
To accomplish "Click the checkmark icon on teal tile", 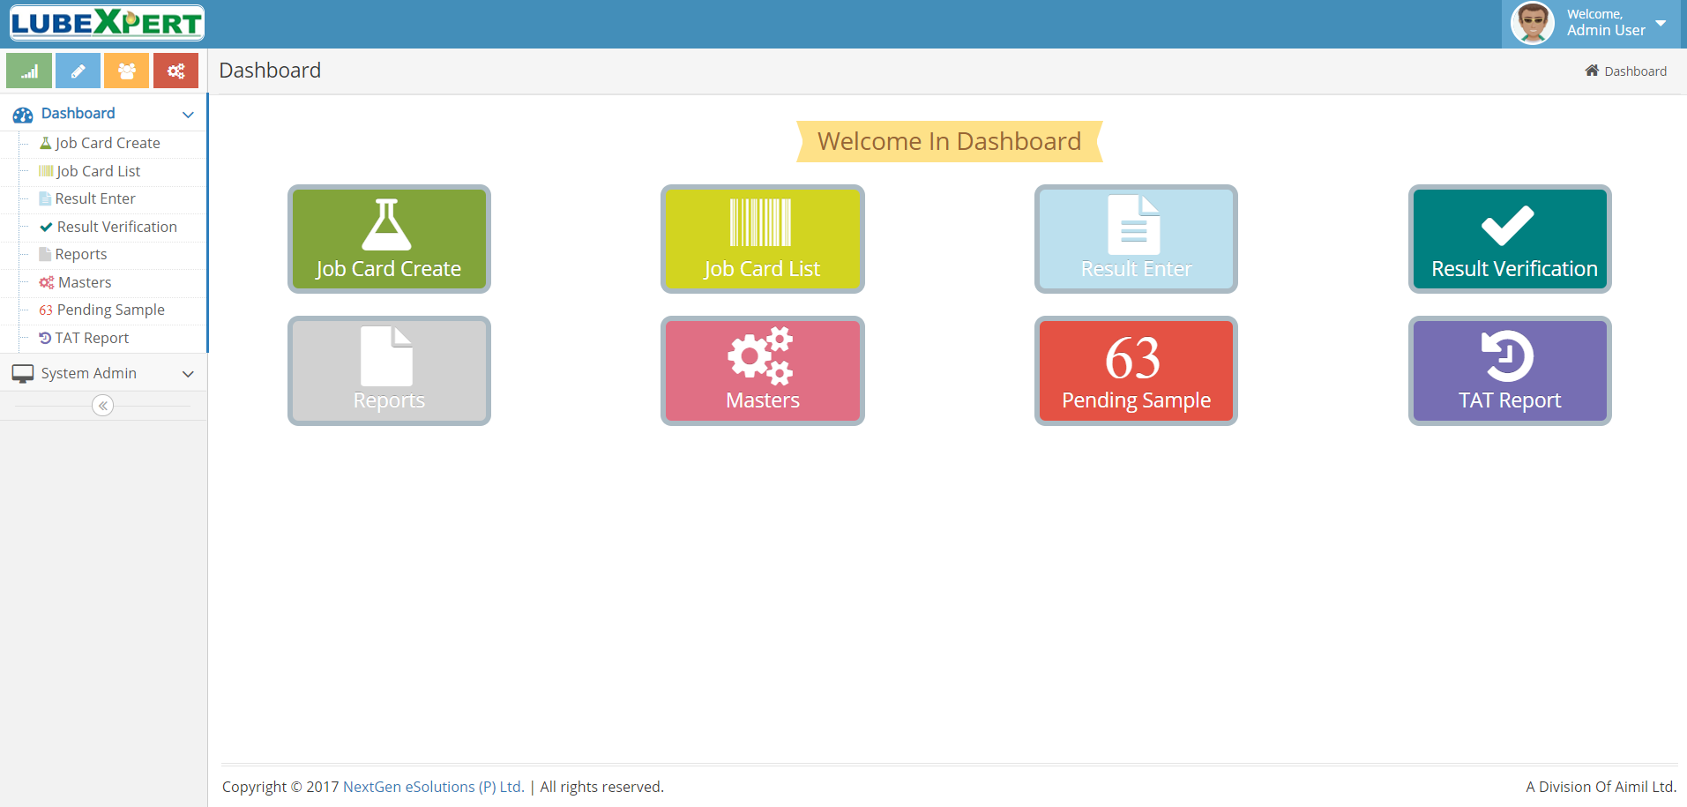I will (x=1508, y=226).
